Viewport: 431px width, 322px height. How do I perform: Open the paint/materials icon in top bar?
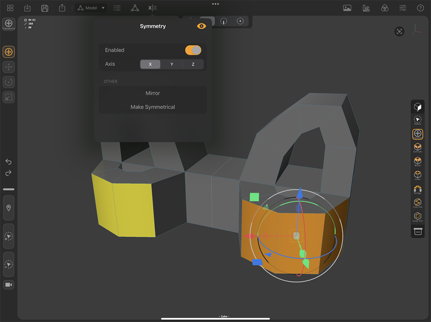(x=366, y=8)
